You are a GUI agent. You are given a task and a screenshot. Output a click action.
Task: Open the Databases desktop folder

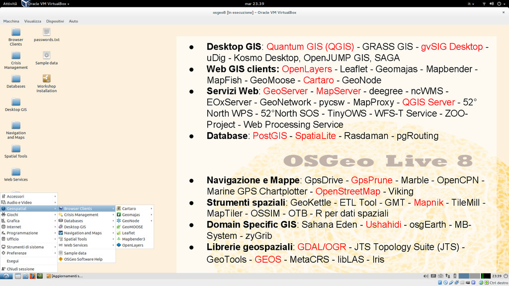[x=15, y=81]
